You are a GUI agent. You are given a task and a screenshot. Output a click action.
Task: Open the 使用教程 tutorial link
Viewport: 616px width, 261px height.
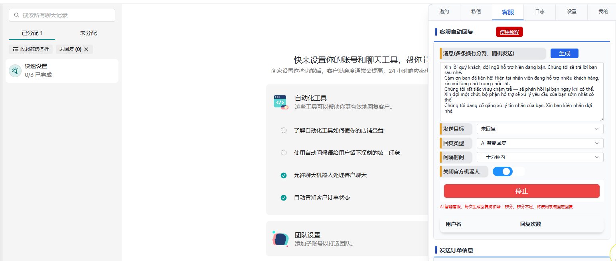pos(509,32)
